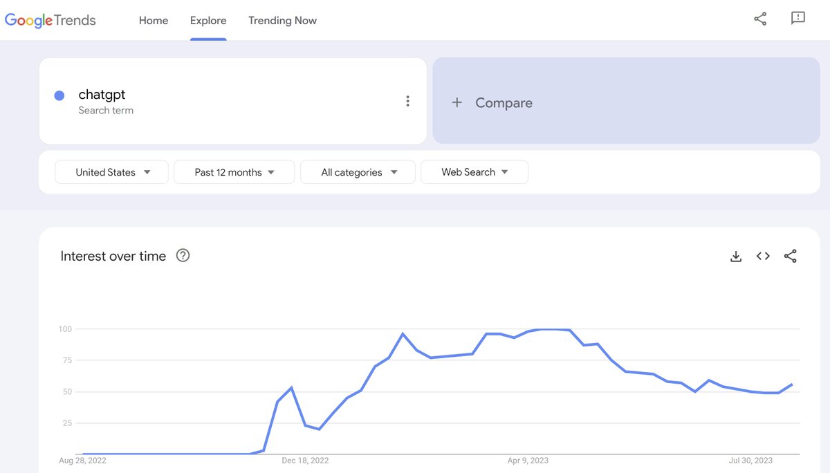Click the 'Search term' subtitle text

(106, 111)
